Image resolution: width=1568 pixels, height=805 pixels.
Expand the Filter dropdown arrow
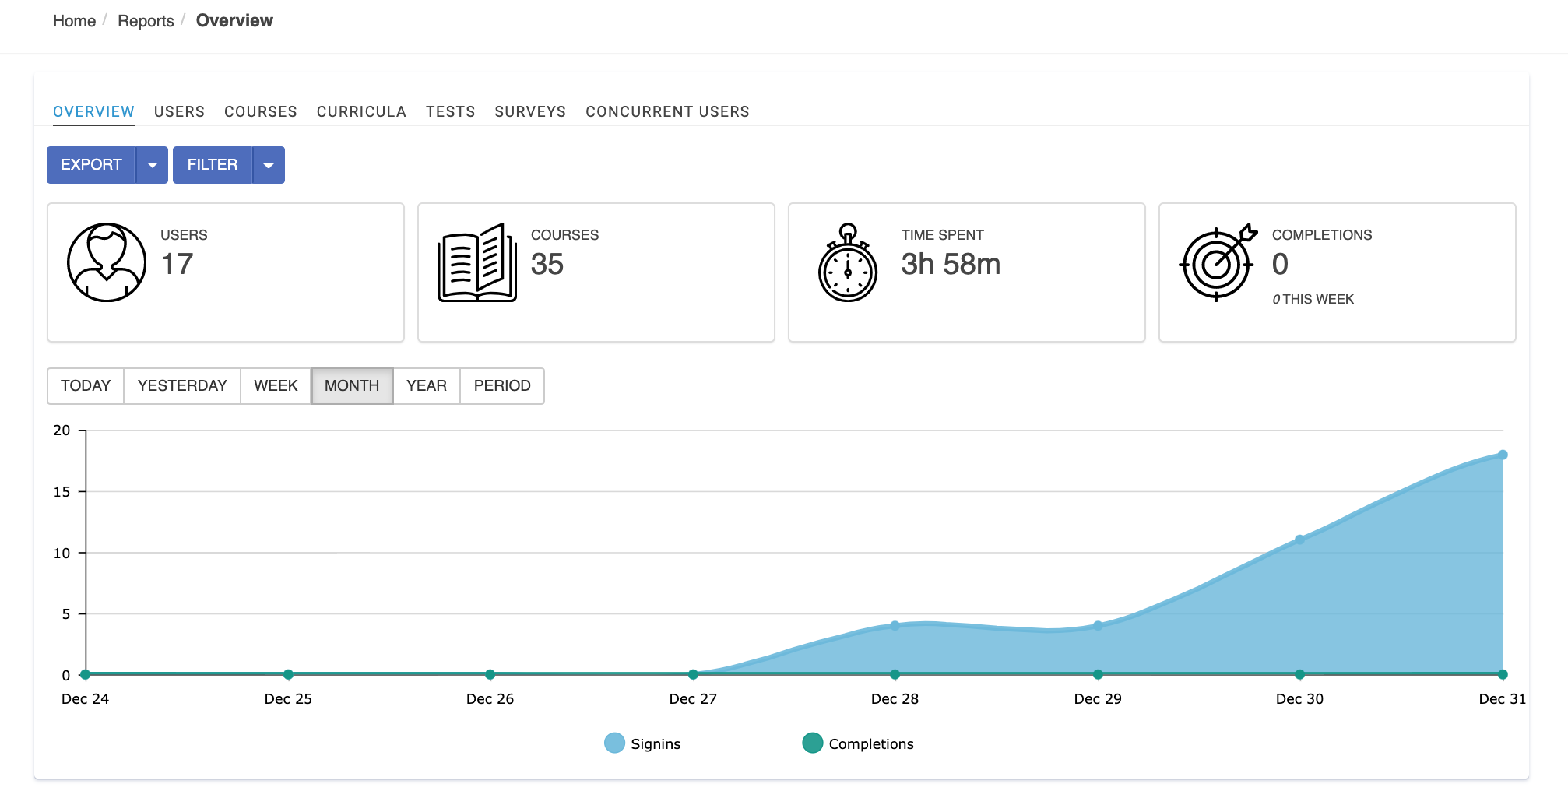269,165
